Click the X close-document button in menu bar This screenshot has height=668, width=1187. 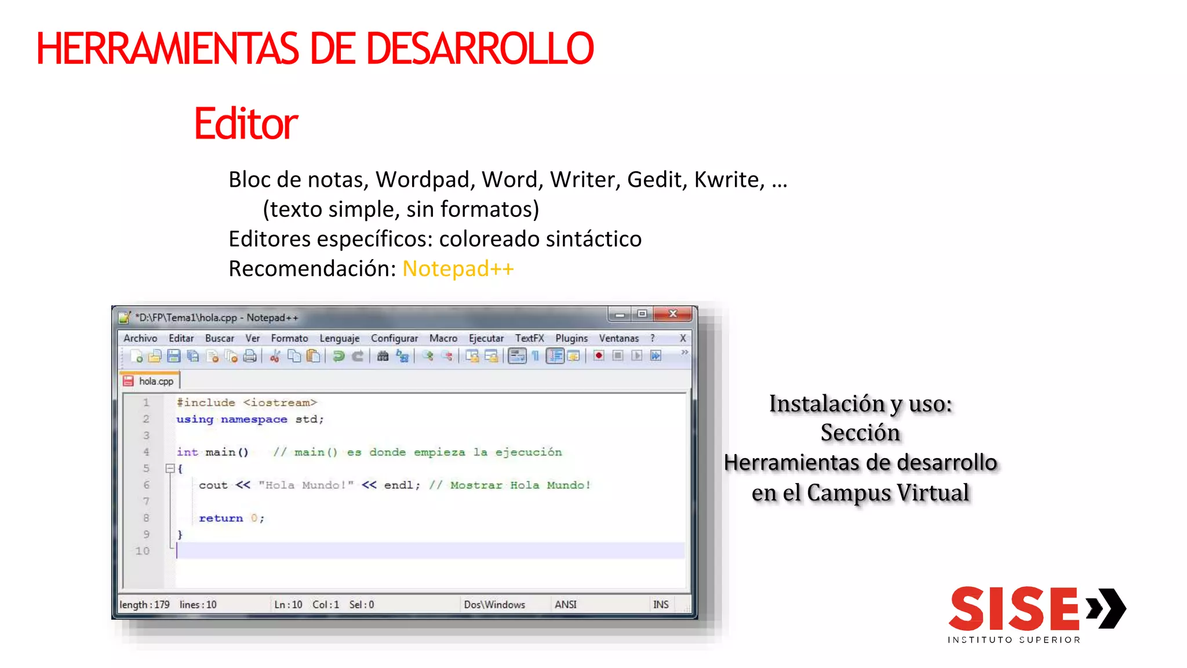tap(683, 338)
